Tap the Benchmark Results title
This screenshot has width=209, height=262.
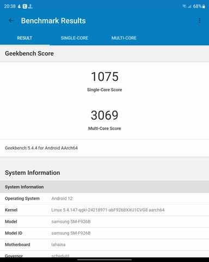point(53,21)
